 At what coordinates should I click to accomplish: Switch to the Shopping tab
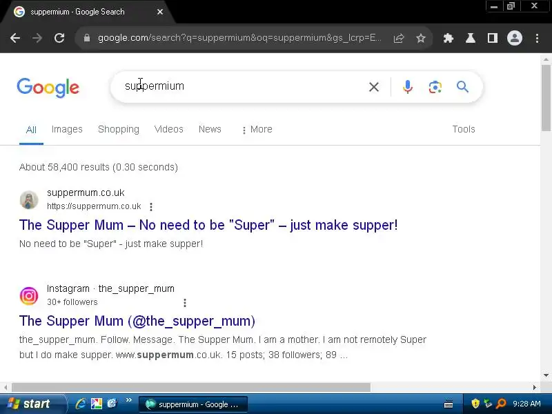(x=119, y=129)
